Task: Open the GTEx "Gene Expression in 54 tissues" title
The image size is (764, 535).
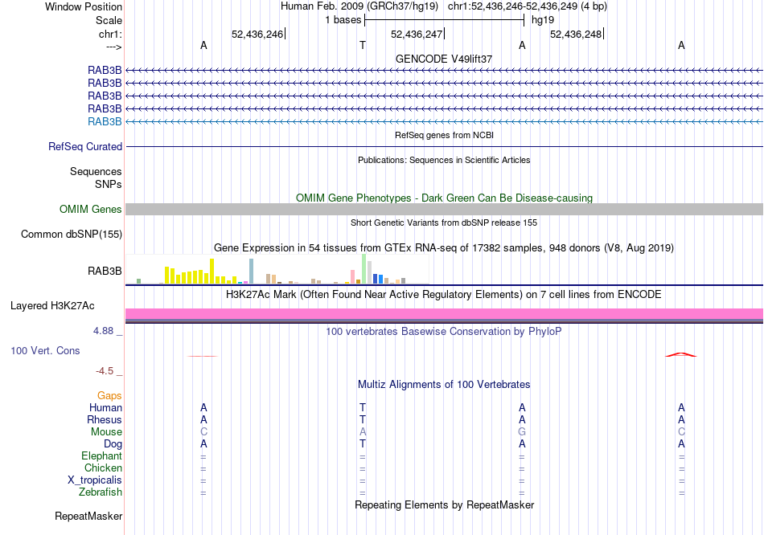Action: [x=444, y=247]
